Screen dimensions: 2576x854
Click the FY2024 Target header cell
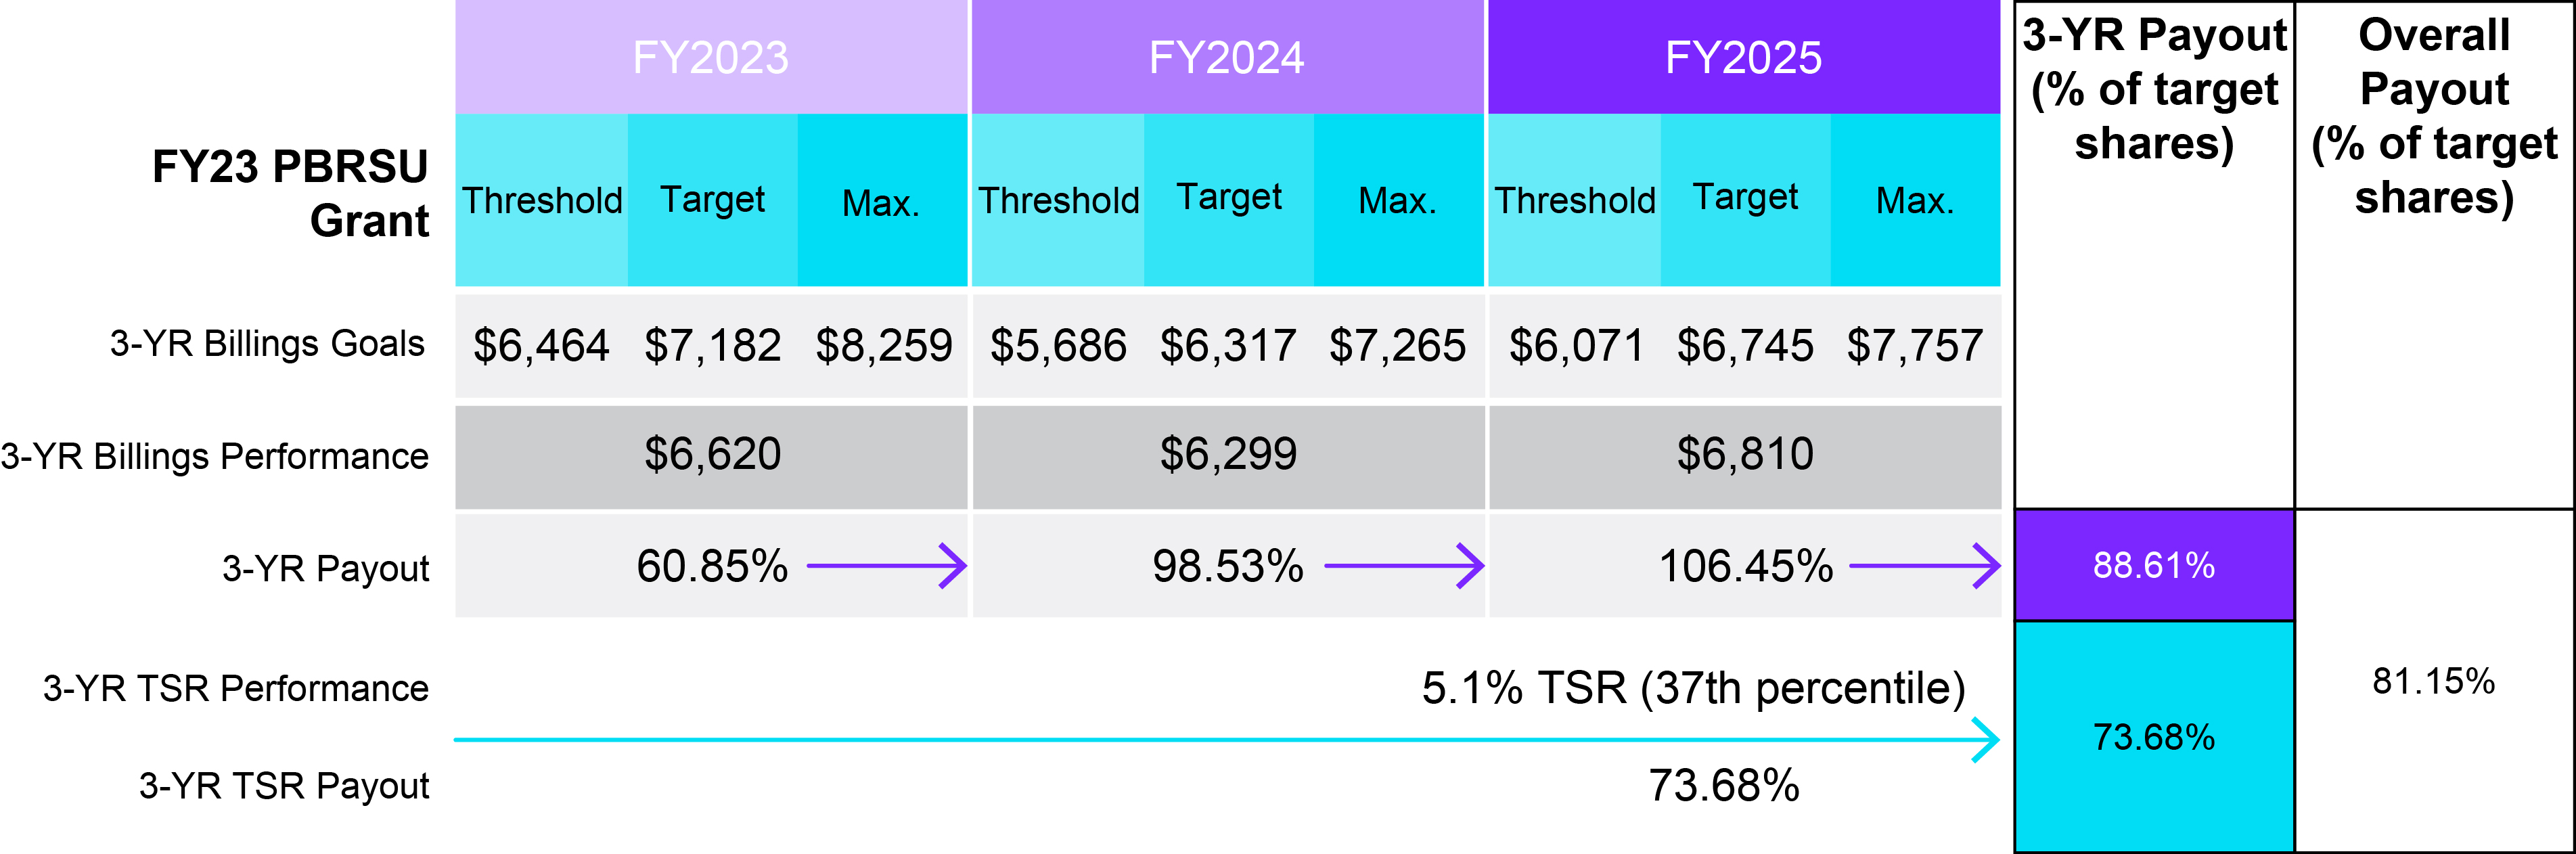pos(1229,198)
